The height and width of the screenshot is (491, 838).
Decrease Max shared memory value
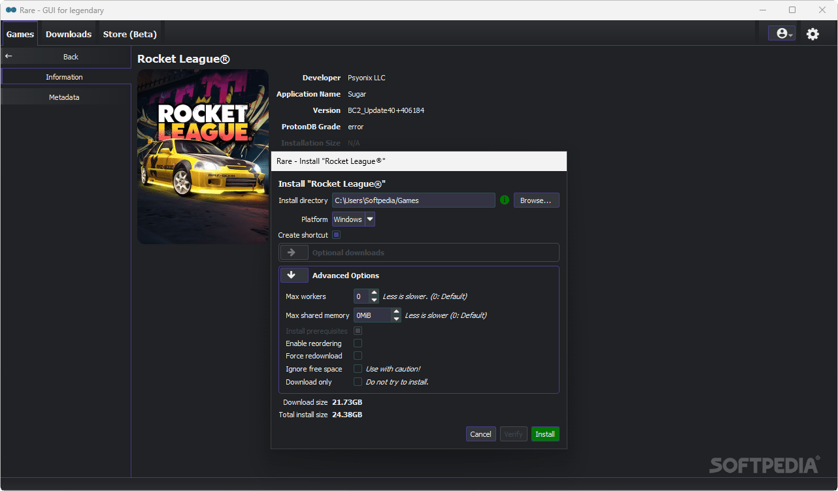point(396,319)
